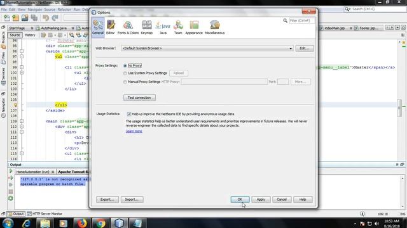Image resolution: width=407 pixels, height=228 pixels.
Task: Click the Export... button
Action: coord(107,199)
